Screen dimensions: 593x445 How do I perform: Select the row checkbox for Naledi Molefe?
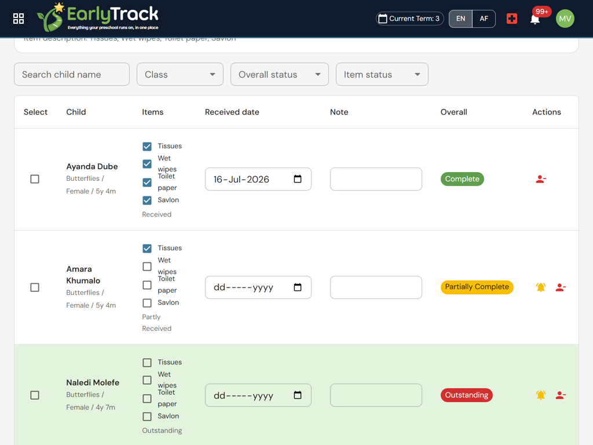[x=35, y=395]
